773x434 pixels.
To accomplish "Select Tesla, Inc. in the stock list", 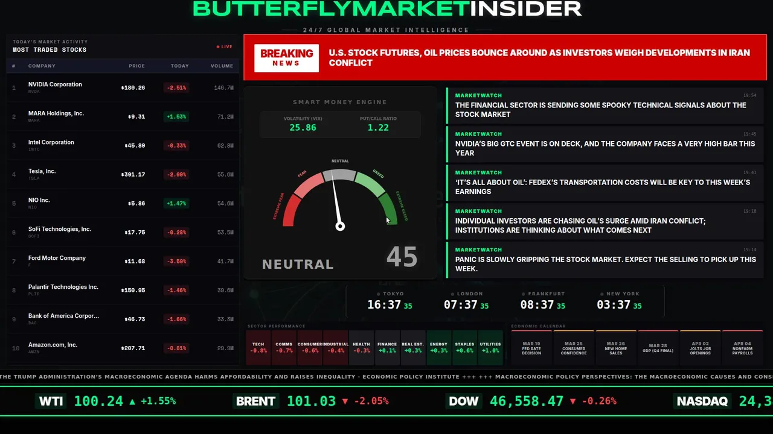I will point(42,171).
